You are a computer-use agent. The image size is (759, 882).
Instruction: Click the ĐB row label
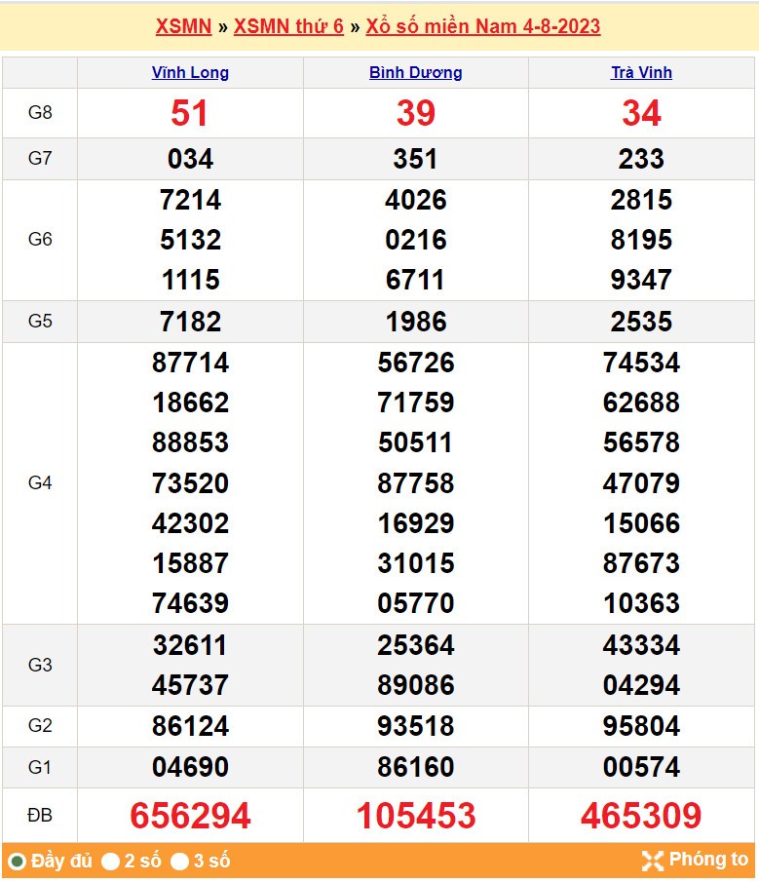click(x=40, y=816)
